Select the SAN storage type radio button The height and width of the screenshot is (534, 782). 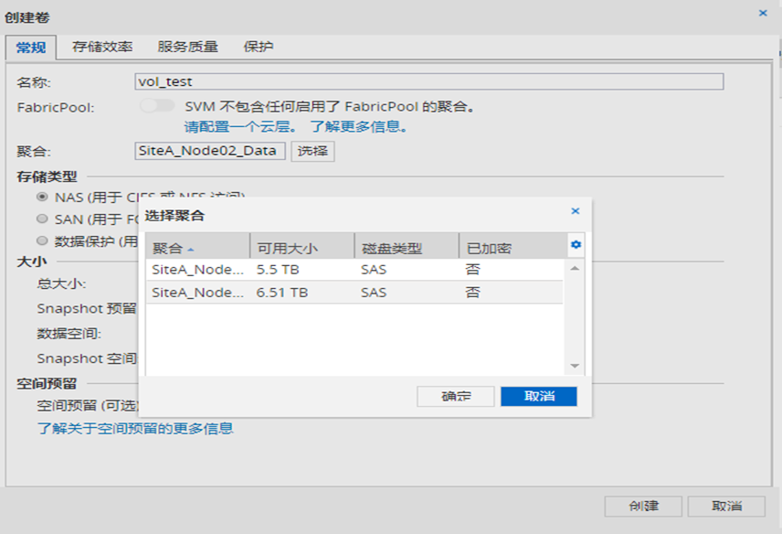coord(42,219)
